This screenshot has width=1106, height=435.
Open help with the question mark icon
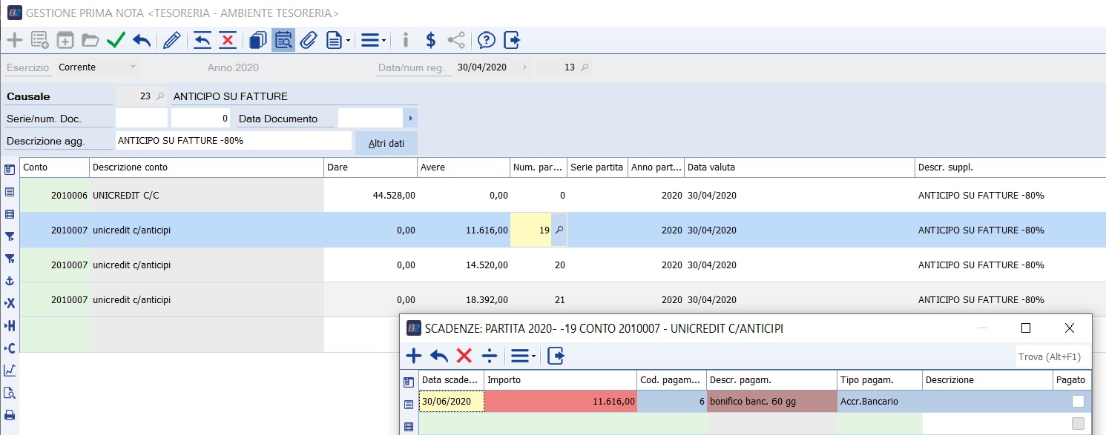click(486, 40)
